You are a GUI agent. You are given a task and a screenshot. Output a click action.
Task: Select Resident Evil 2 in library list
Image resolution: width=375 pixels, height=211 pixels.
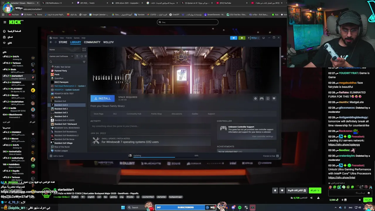coord(61,109)
